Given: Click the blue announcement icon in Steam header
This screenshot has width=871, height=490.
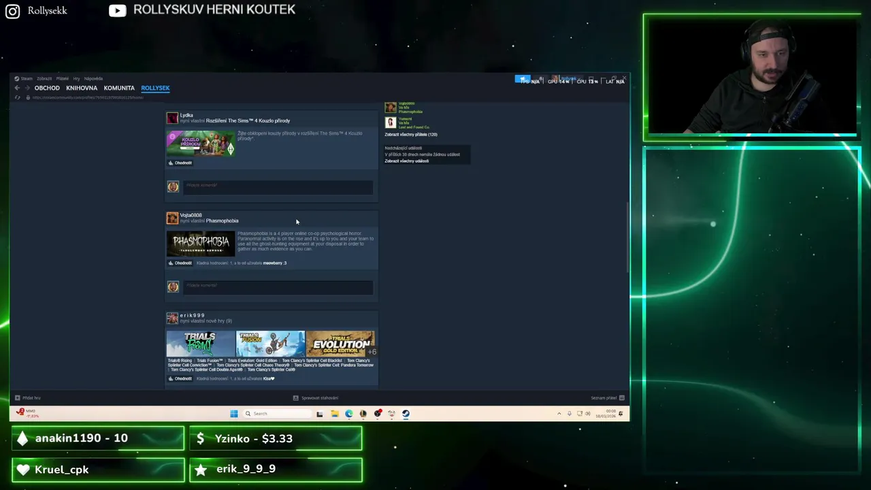Looking at the screenshot, I should [522, 80].
